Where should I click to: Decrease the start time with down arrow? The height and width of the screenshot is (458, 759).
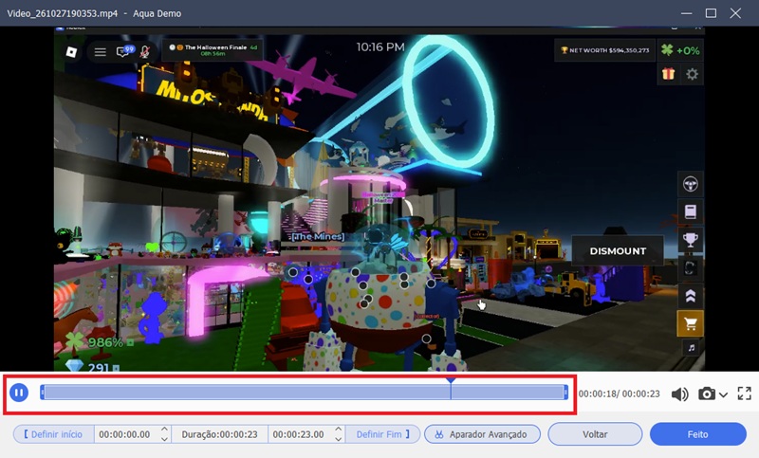coord(164,439)
